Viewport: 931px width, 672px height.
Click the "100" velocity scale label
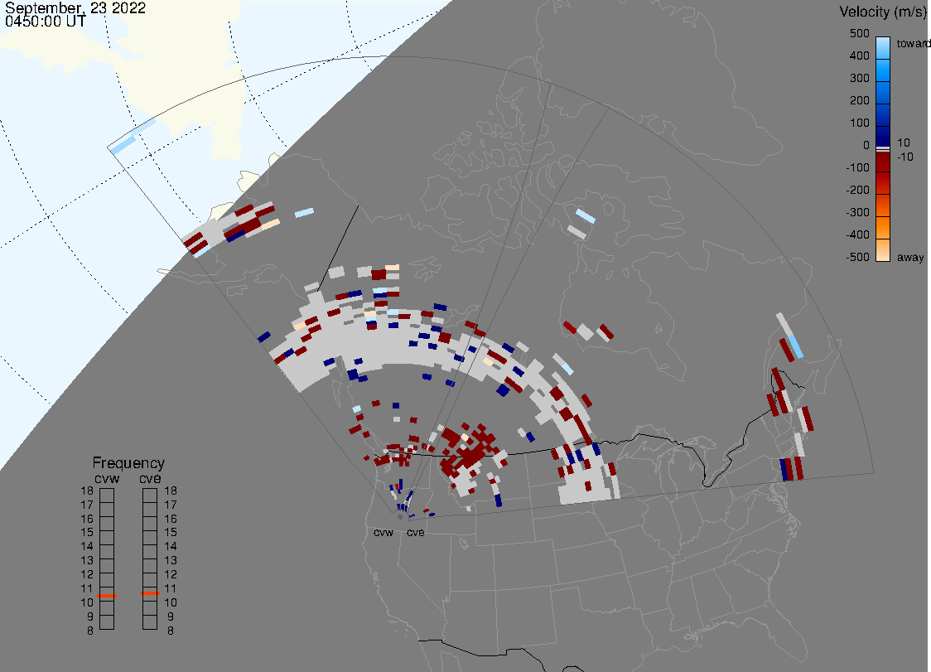tap(859, 123)
